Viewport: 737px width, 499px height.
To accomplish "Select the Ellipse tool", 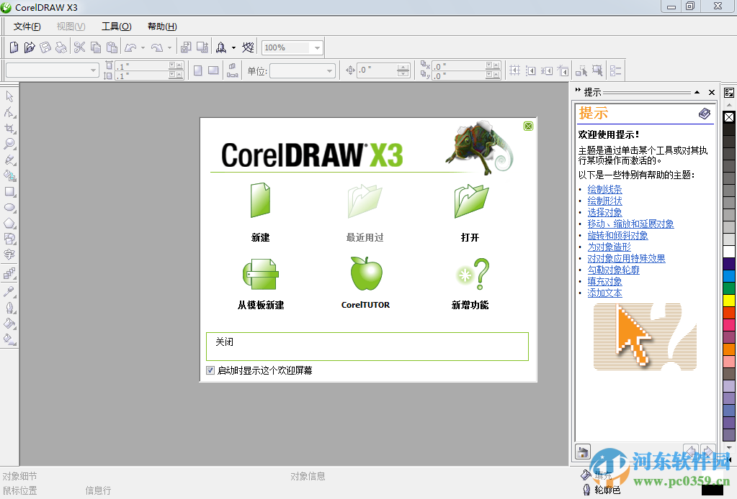I will pyautogui.click(x=10, y=206).
